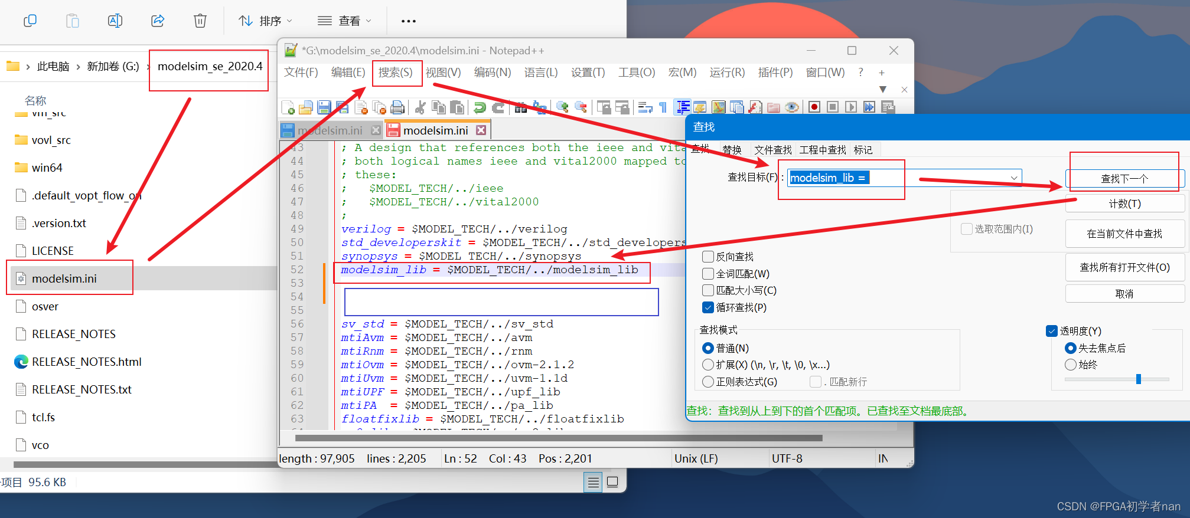Click the Notepad++ horizontal scrollbar
Viewport: 1190px width, 518px height.
559,438
